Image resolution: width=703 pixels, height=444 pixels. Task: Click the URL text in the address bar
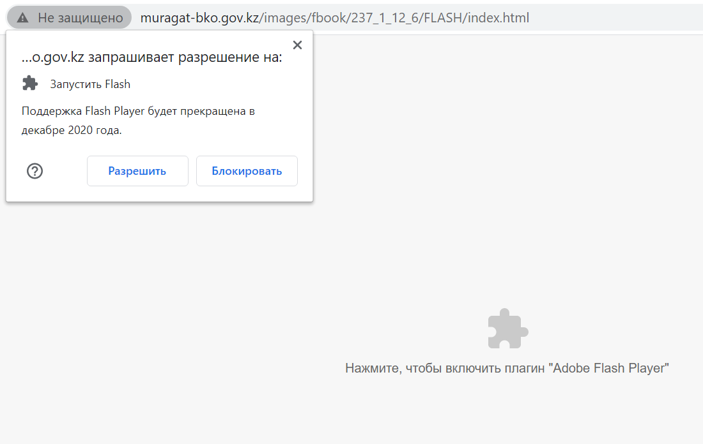[x=334, y=17]
